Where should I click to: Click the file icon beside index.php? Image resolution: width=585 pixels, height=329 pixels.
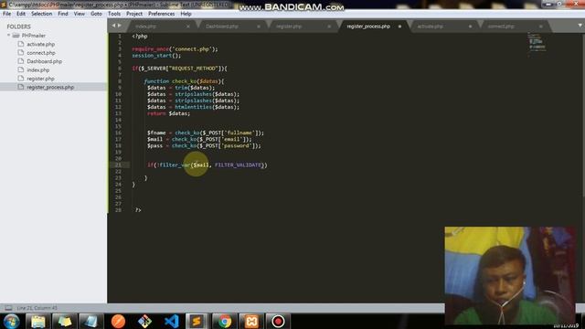[x=21, y=69]
